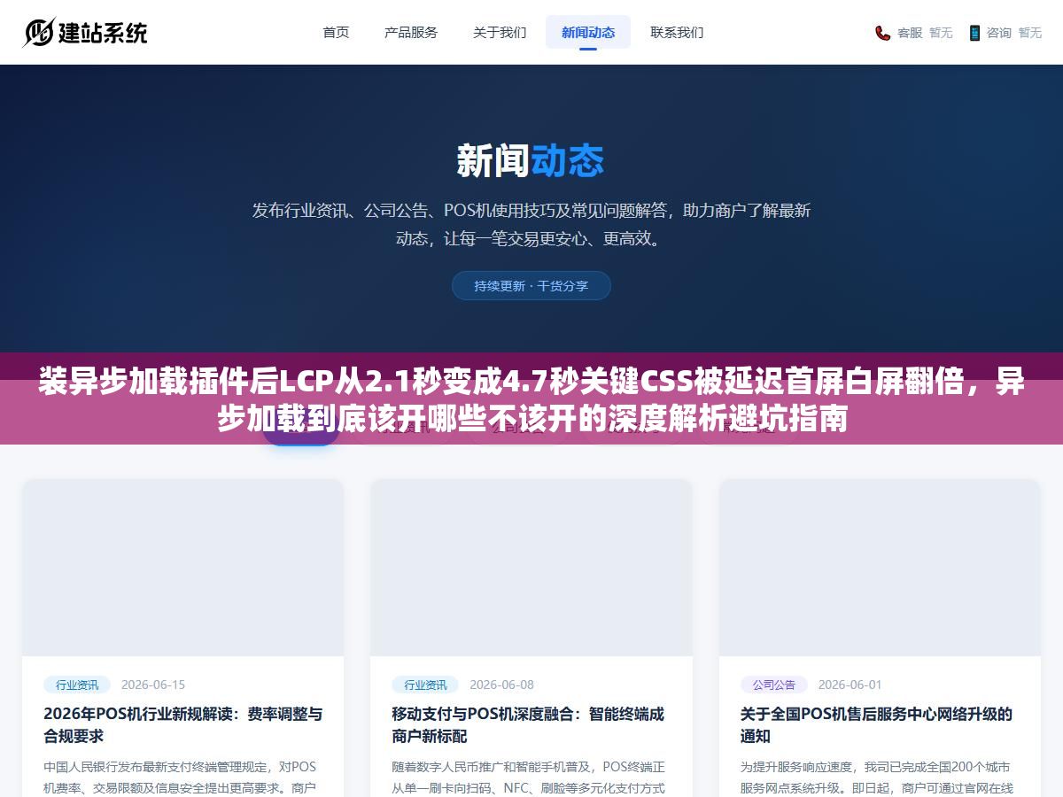Open the 关于我们 menu item

(x=500, y=32)
